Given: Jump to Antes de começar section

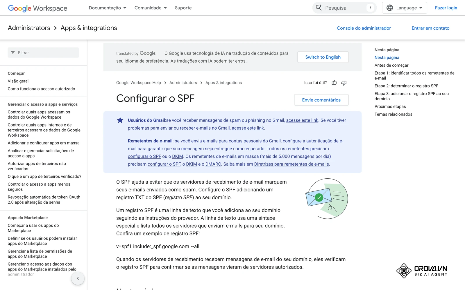Looking at the screenshot, I should tap(391, 65).
